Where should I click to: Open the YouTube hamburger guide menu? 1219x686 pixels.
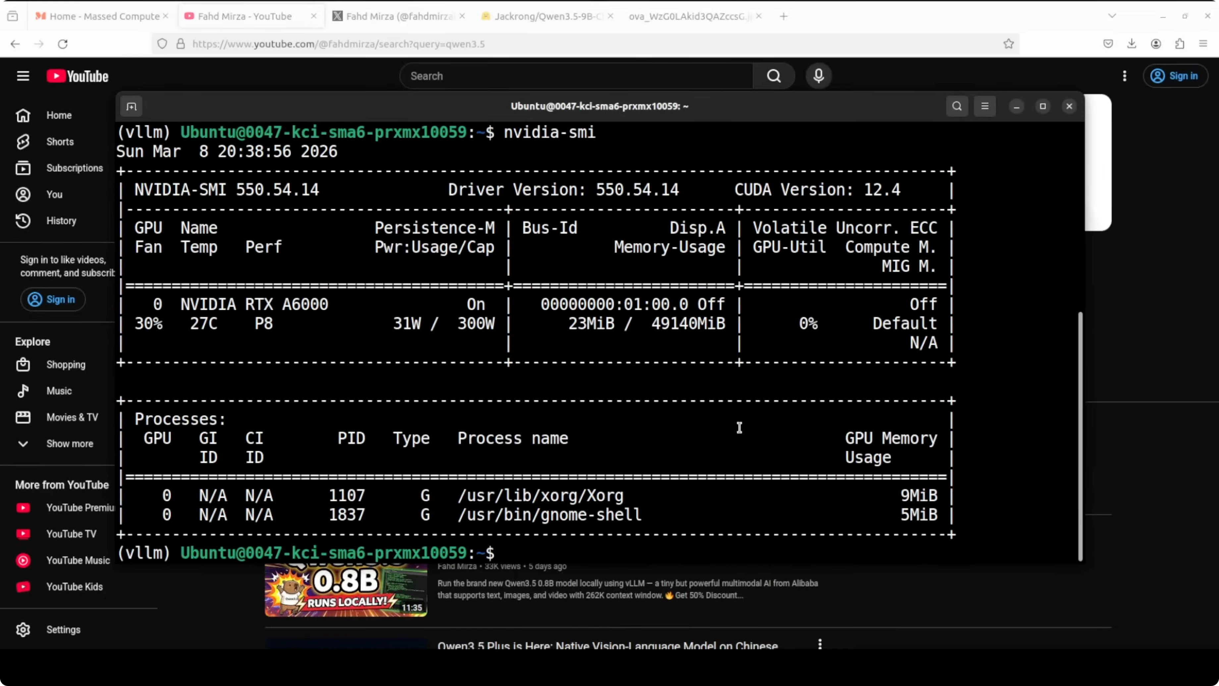[x=23, y=76]
